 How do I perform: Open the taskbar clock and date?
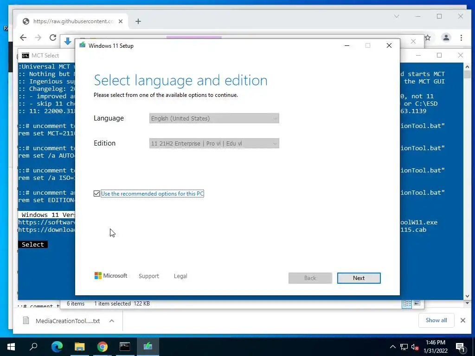435,347
